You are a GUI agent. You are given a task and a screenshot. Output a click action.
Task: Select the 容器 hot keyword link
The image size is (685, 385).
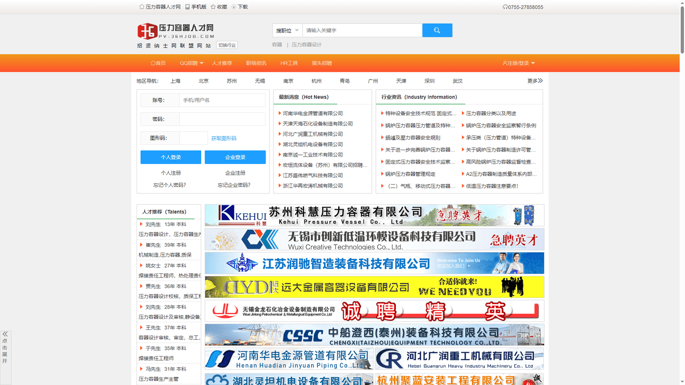277,45
